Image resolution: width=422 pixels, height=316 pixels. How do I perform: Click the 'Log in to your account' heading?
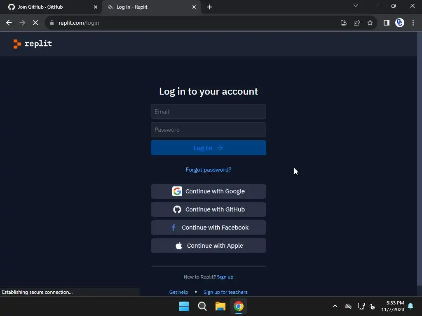(208, 91)
